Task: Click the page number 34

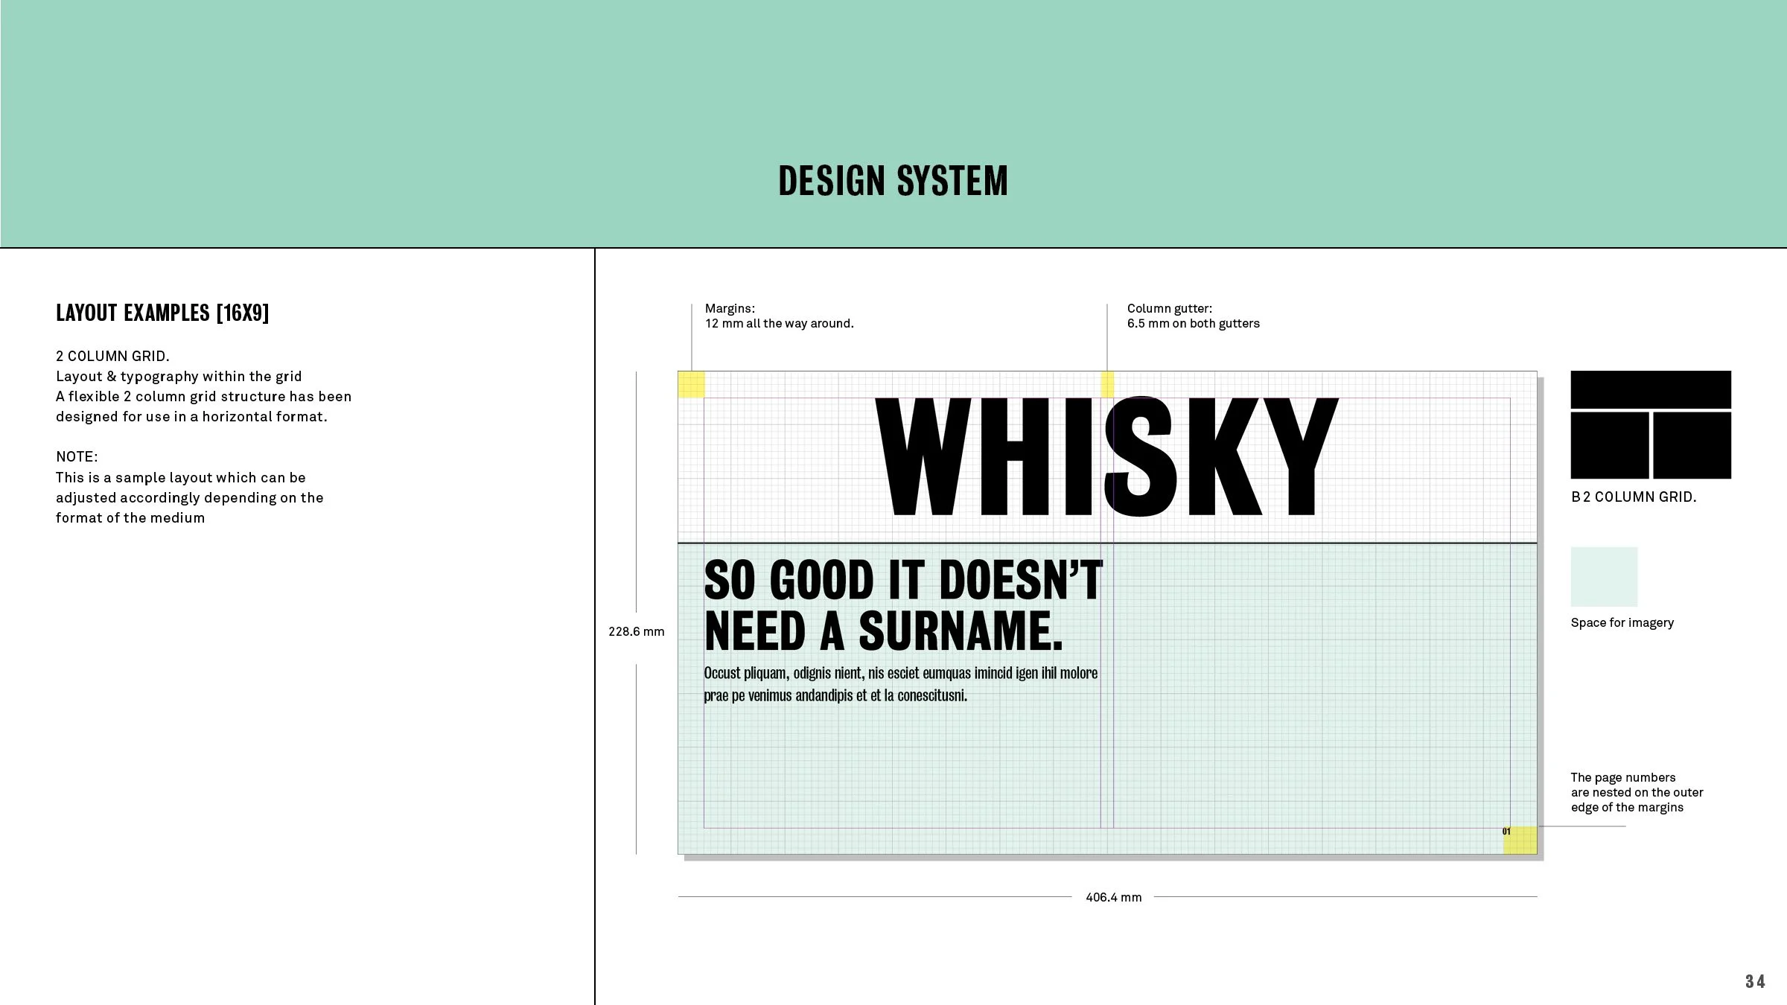Action: [1754, 981]
